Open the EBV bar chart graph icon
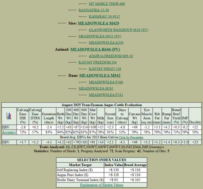203x189 pixels. (x=9, y=116)
